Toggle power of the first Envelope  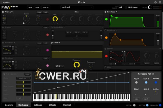tap(105, 12)
